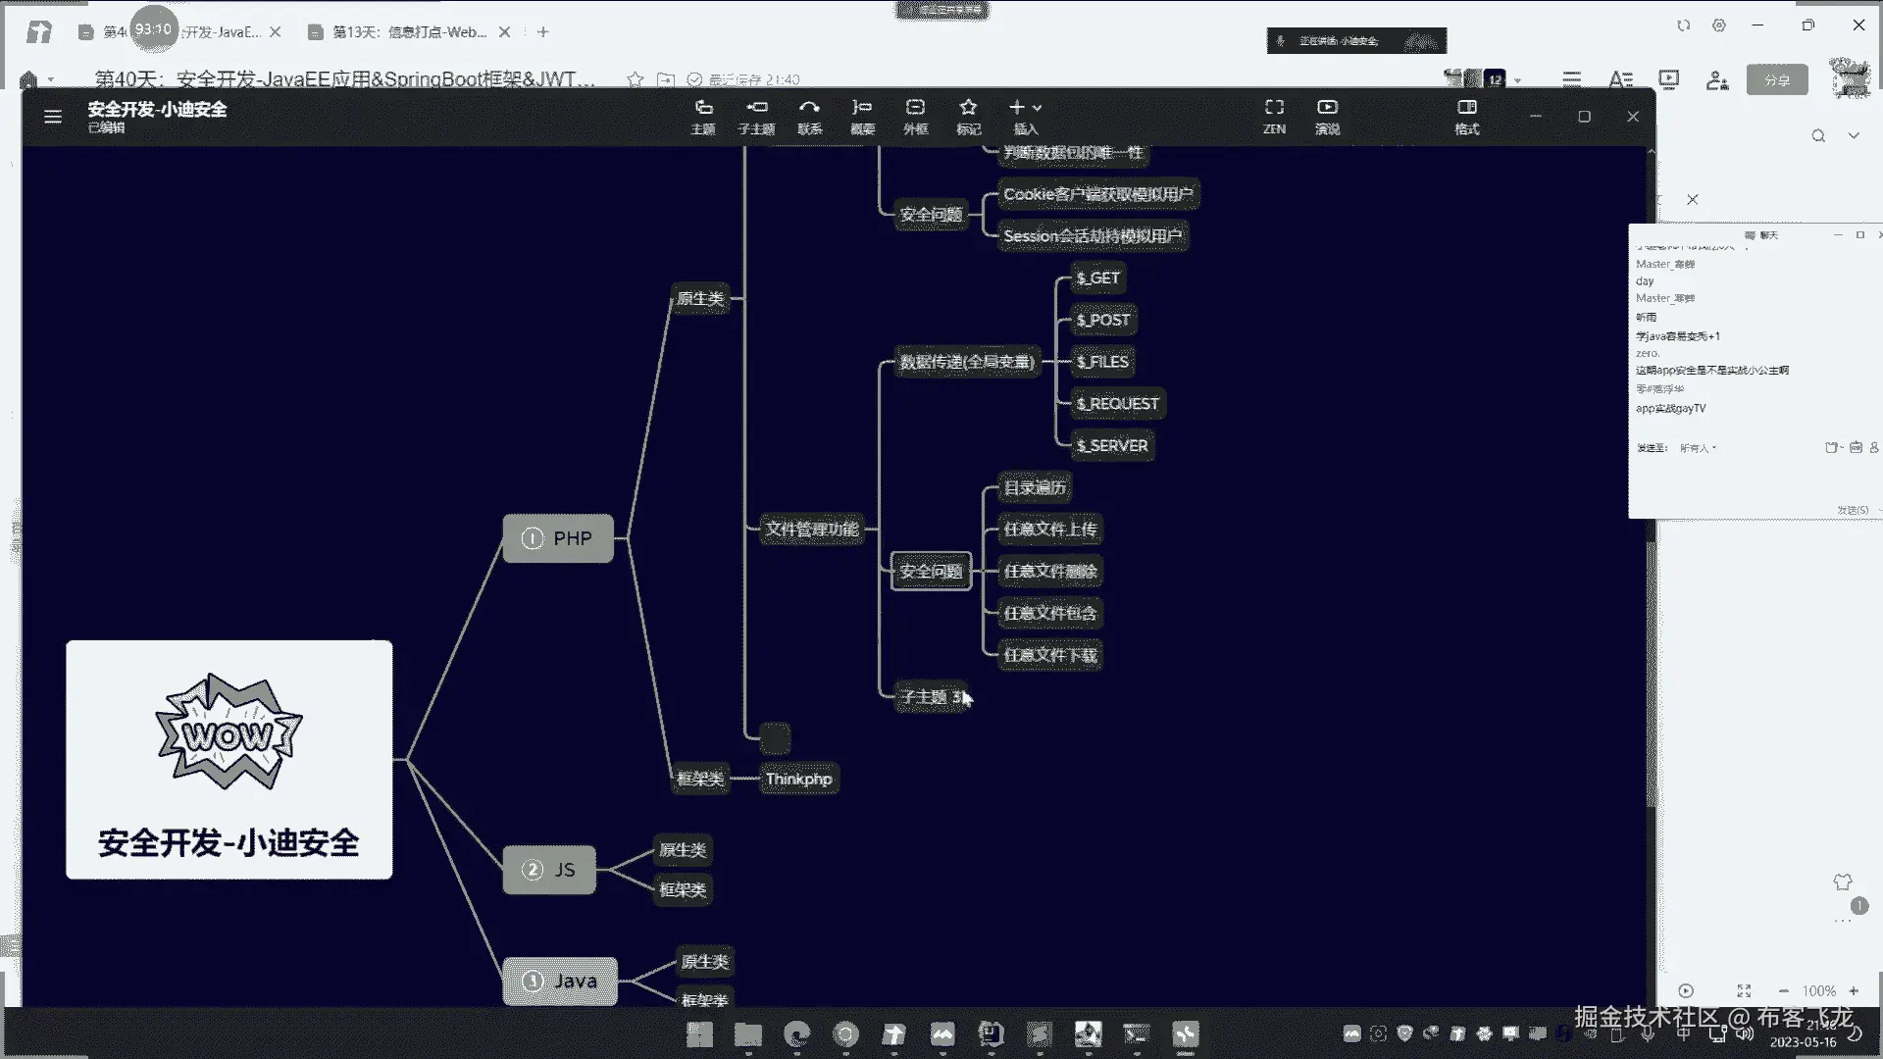Image resolution: width=1883 pixels, height=1059 pixels.
Task: Expand chevron next to search icon
Action: click(1854, 136)
